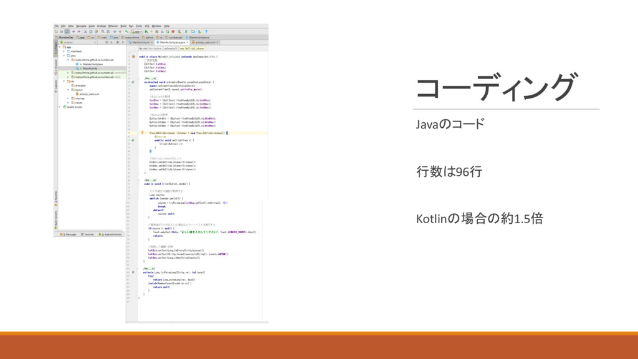Click the Cut scissors toolbar icon

pyautogui.click(x=85, y=32)
